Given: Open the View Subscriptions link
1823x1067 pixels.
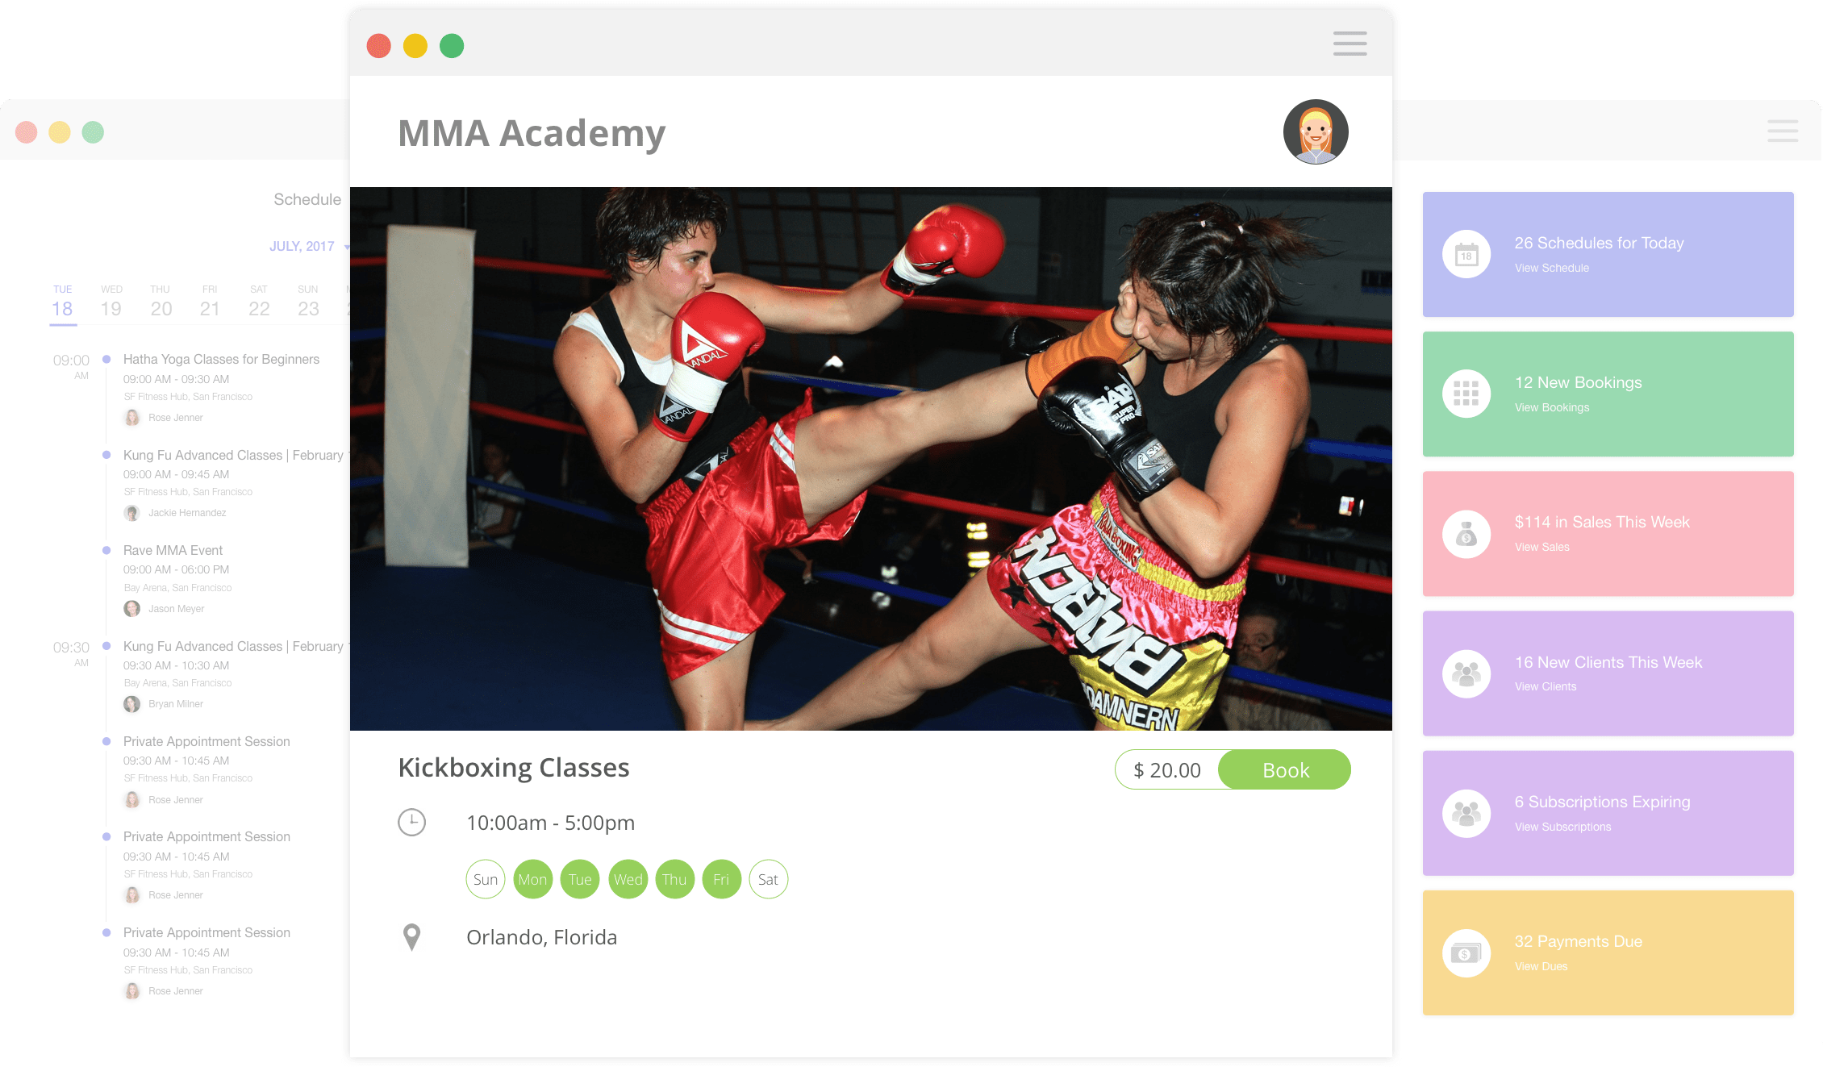Looking at the screenshot, I should [1562, 827].
